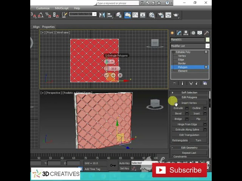242x181 pixels.
Task: Open Inset settings box
Action: (205, 114)
